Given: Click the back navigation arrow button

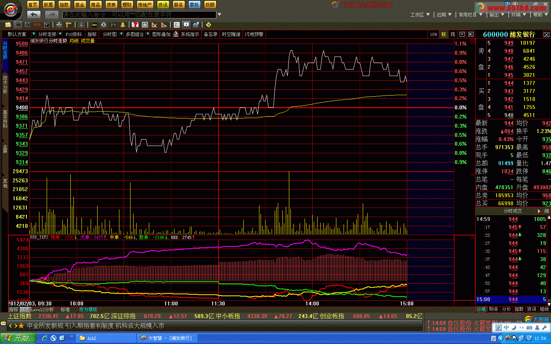Looking at the screenshot, I should pyautogui.click(x=34, y=15).
